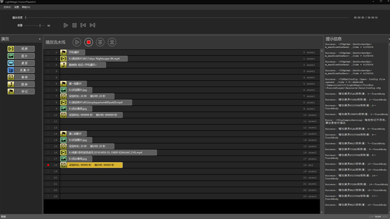
Task: Toggle the radio circle on track 1
Action: (48, 59)
